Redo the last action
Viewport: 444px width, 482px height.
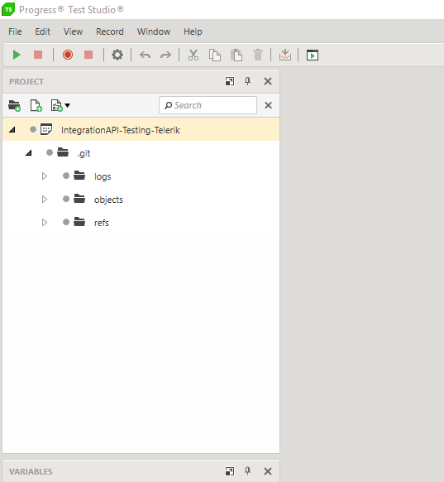(x=165, y=55)
